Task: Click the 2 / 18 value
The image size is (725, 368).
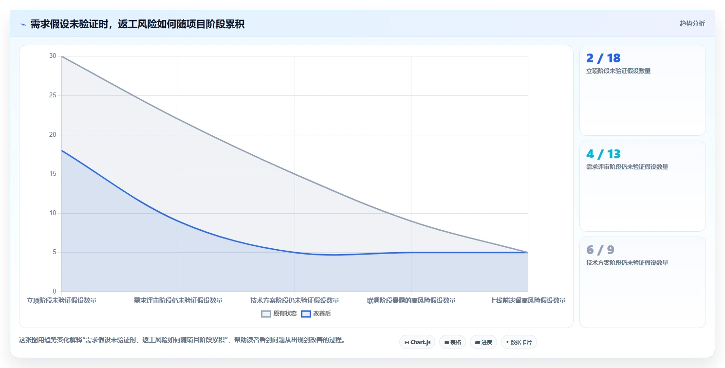Action: (x=603, y=58)
